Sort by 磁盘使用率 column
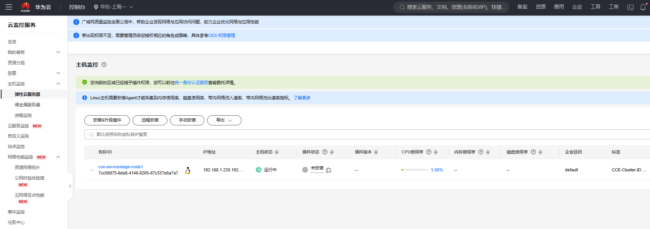This screenshot has height=229, width=650. (x=540, y=152)
